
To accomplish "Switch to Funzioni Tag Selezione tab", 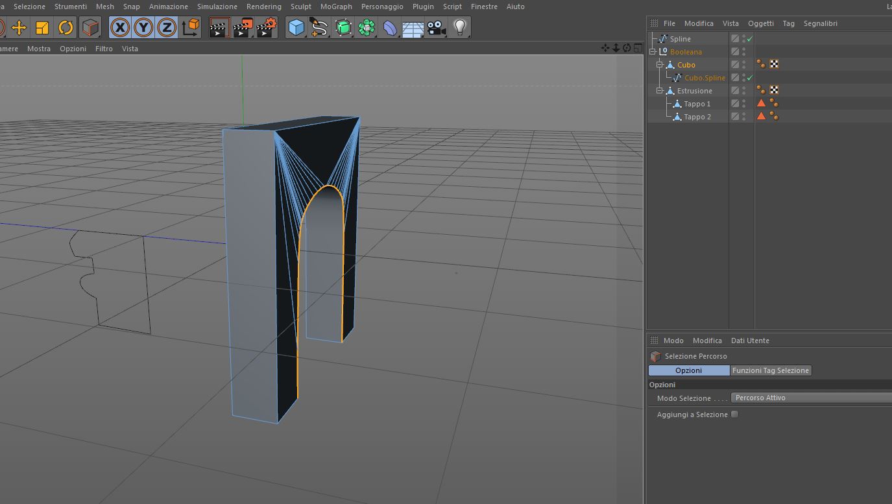I will [x=771, y=370].
